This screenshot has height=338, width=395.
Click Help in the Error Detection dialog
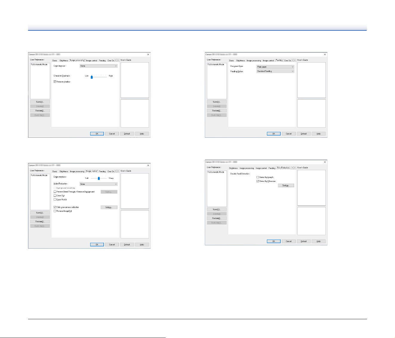pyautogui.click(x=319, y=241)
